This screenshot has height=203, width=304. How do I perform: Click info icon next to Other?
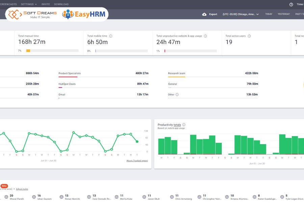[177, 95]
